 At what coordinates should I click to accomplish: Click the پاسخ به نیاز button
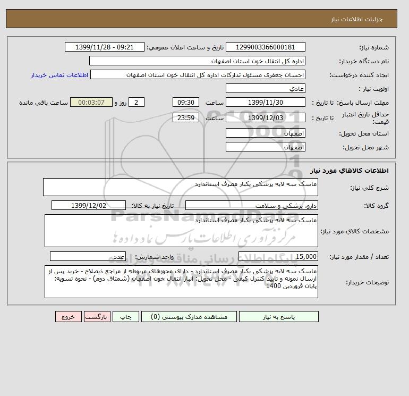click(278, 317)
